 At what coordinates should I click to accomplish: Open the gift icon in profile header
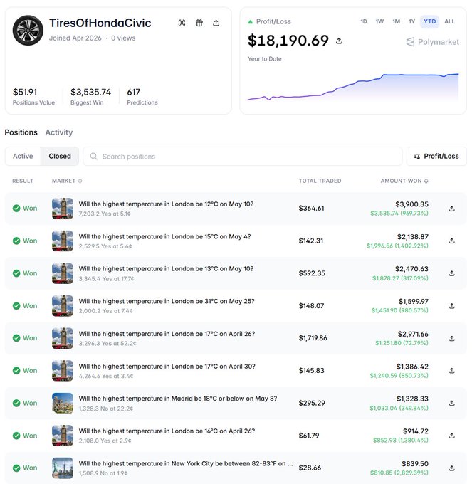click(199, 23)
